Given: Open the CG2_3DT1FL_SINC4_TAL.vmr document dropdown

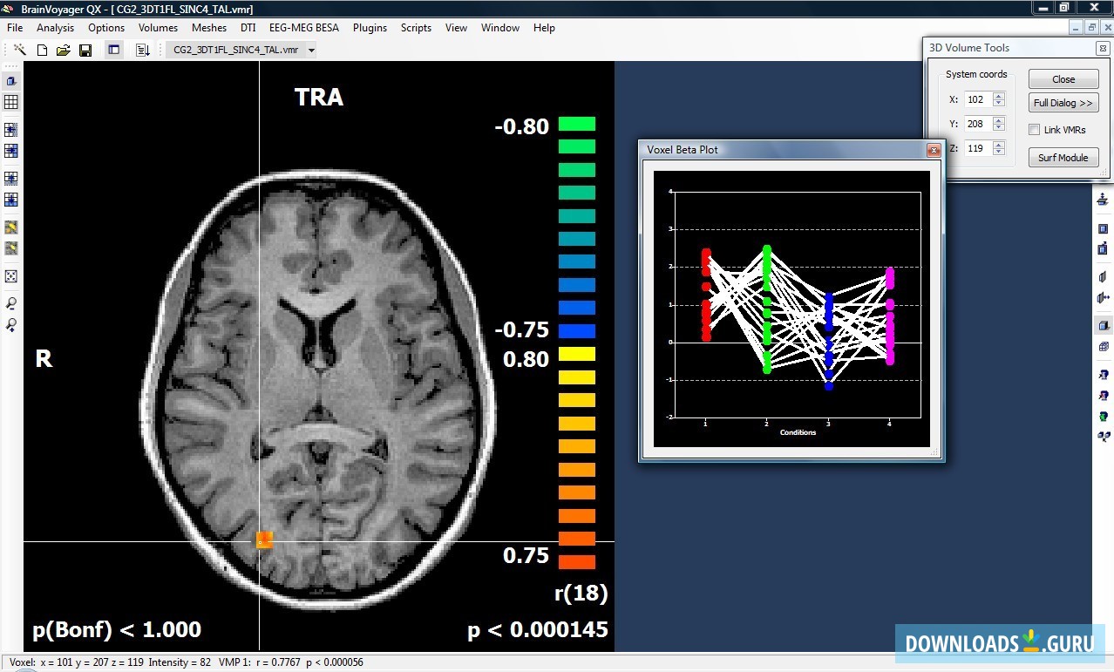Looking at the screenshot, I should (312, 50).
